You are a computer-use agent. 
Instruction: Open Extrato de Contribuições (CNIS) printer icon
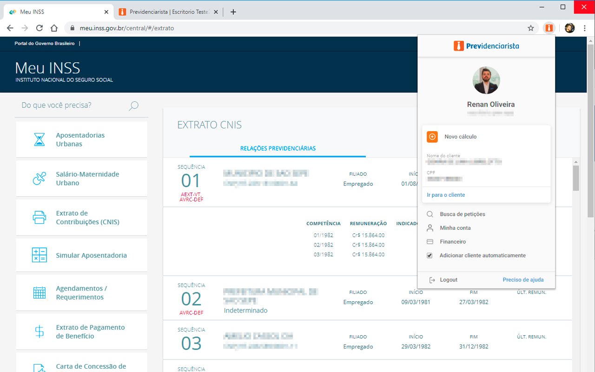40,218
